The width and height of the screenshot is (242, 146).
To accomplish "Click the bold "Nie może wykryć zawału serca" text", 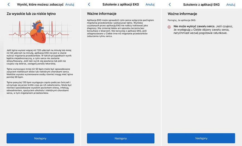I will pos(194,26).
